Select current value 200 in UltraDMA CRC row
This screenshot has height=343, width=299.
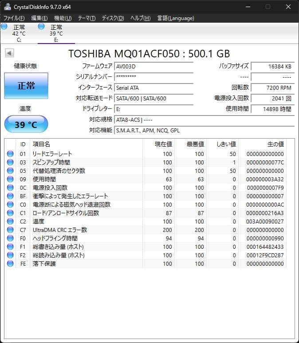click(167, 230)
